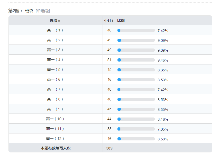This screenshot has height=154, width=215.
Task: Click the 比例 column header
Action: 121,21
